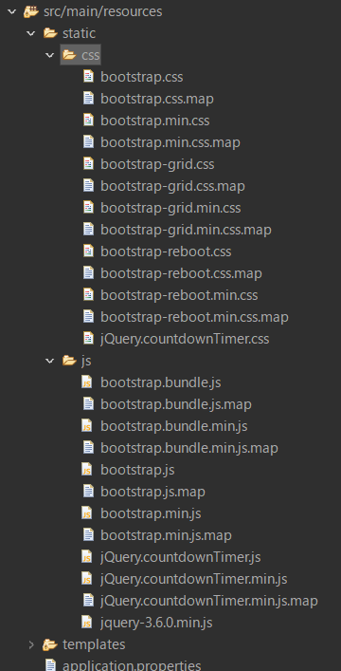Click the jQuery.countdownTimer.min.js.map file icon
The height and width of the screenshot is (671, 341).
88,601
